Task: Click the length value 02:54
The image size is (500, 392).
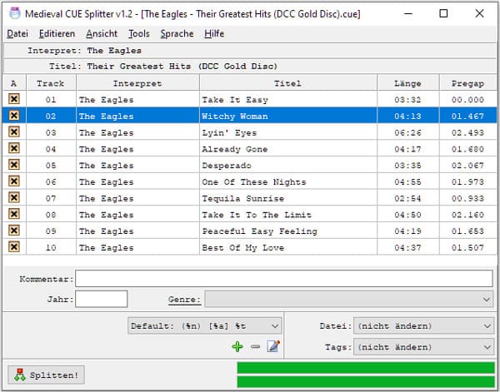Action: pos(407,198)
